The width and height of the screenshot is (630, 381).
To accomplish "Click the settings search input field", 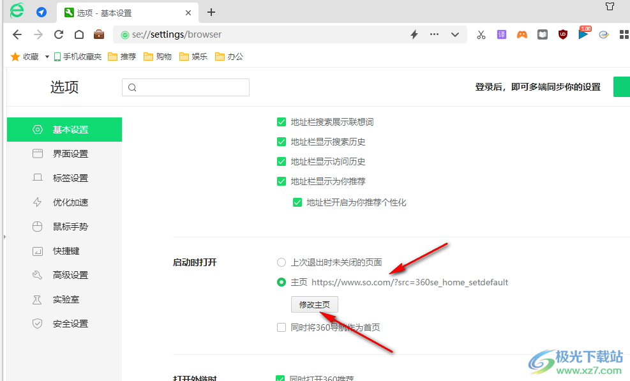I will [186, 87].
